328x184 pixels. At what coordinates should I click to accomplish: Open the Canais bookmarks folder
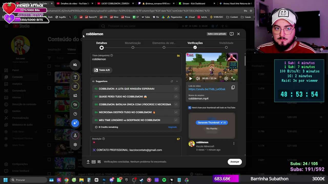(246, 17)
